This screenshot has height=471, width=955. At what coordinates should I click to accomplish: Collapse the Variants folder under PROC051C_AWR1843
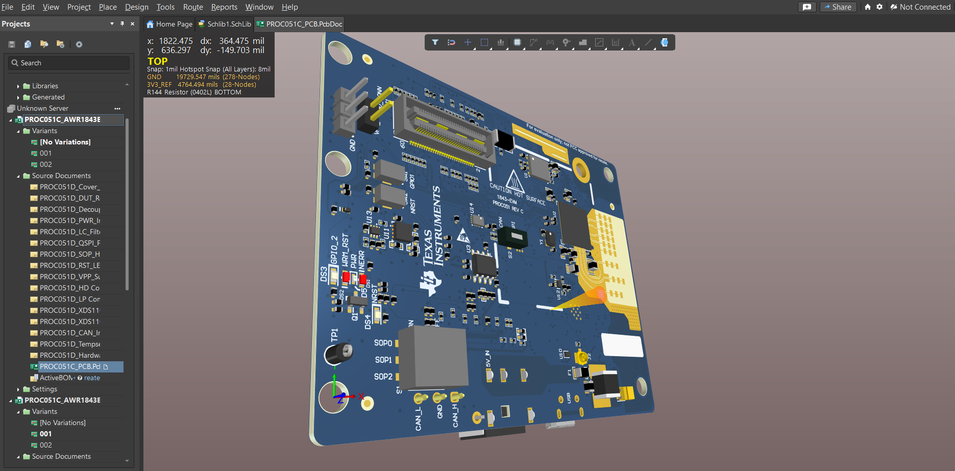(x=18, y=131)
